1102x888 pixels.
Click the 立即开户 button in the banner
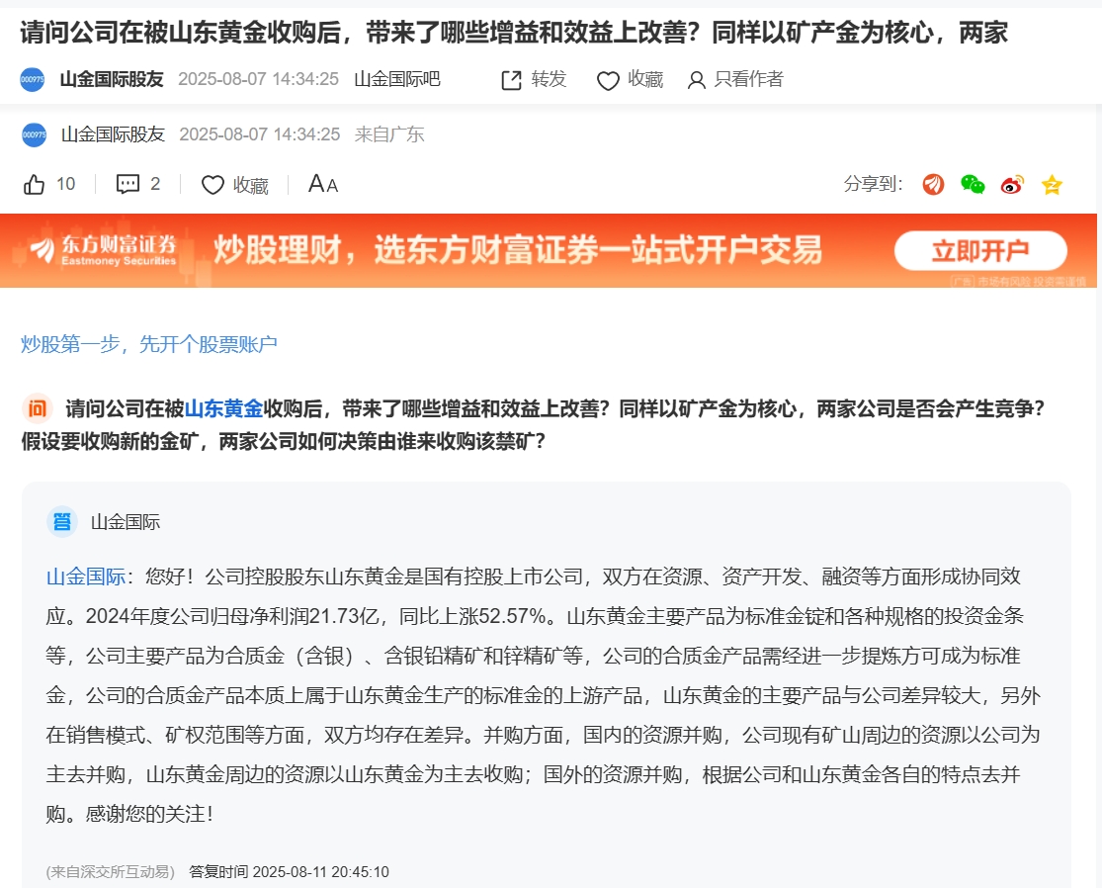[980, 250]
